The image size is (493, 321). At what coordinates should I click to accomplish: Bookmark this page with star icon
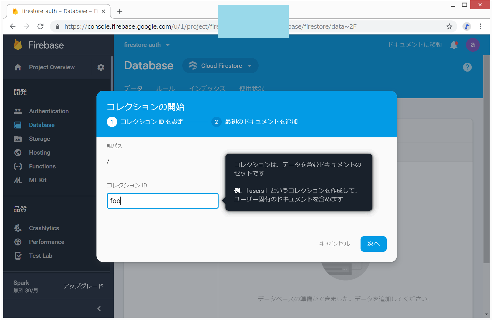[x=449, y=26]
